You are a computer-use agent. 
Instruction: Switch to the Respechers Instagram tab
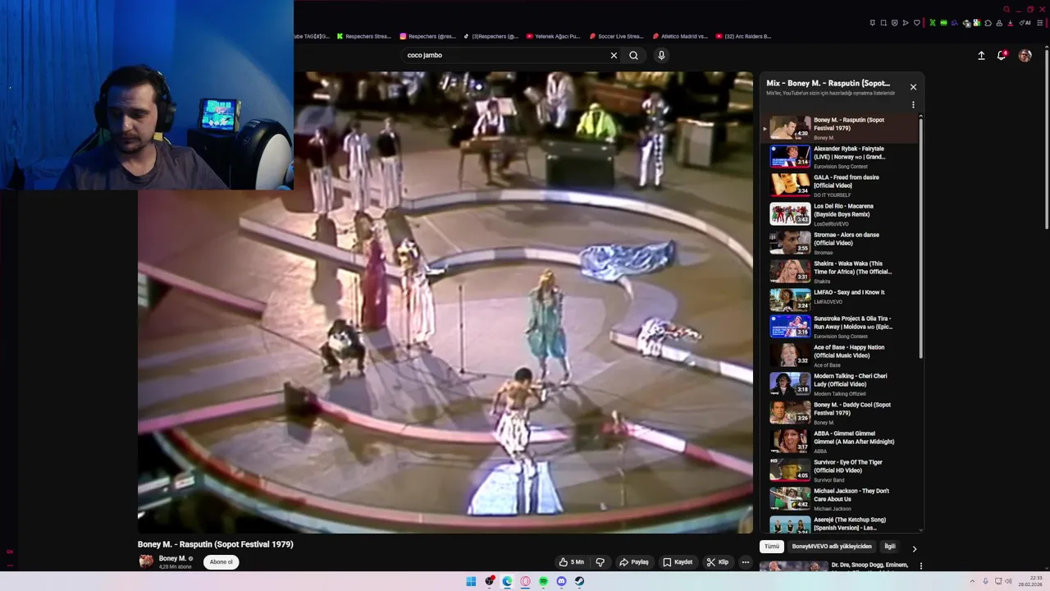pos(427,36)
